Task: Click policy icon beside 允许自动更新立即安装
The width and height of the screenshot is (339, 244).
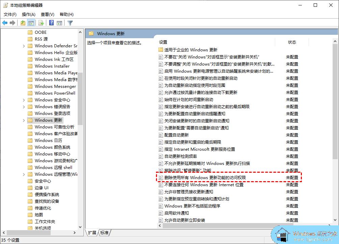Action: pos(161,220)
